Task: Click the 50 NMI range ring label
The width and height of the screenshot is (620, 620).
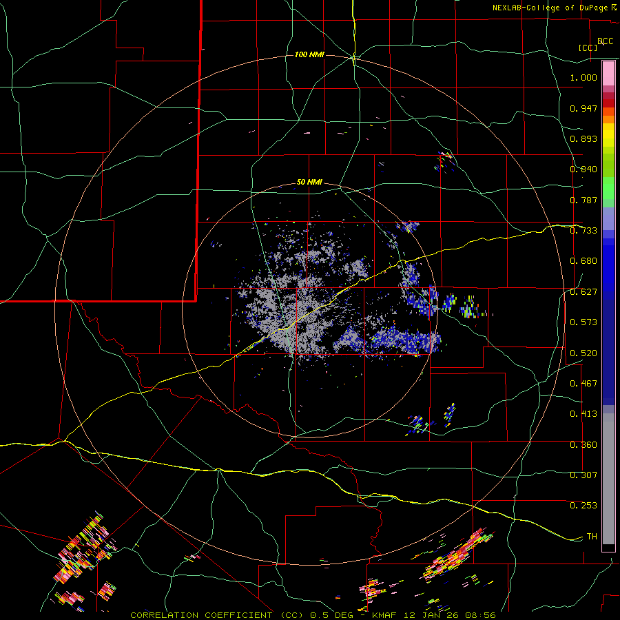Action: click(x=309, y=182)
